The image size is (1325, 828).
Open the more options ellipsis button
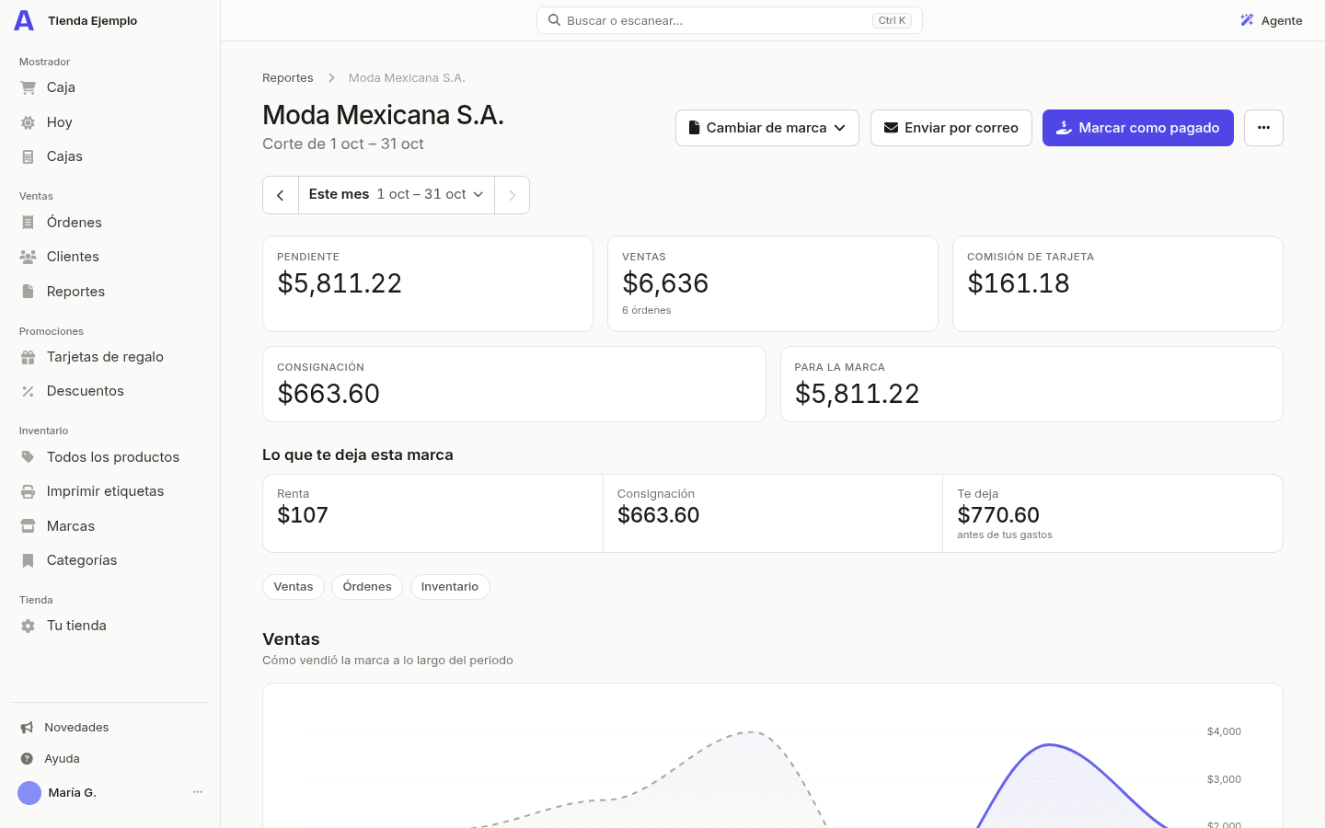click(1263, 128)
